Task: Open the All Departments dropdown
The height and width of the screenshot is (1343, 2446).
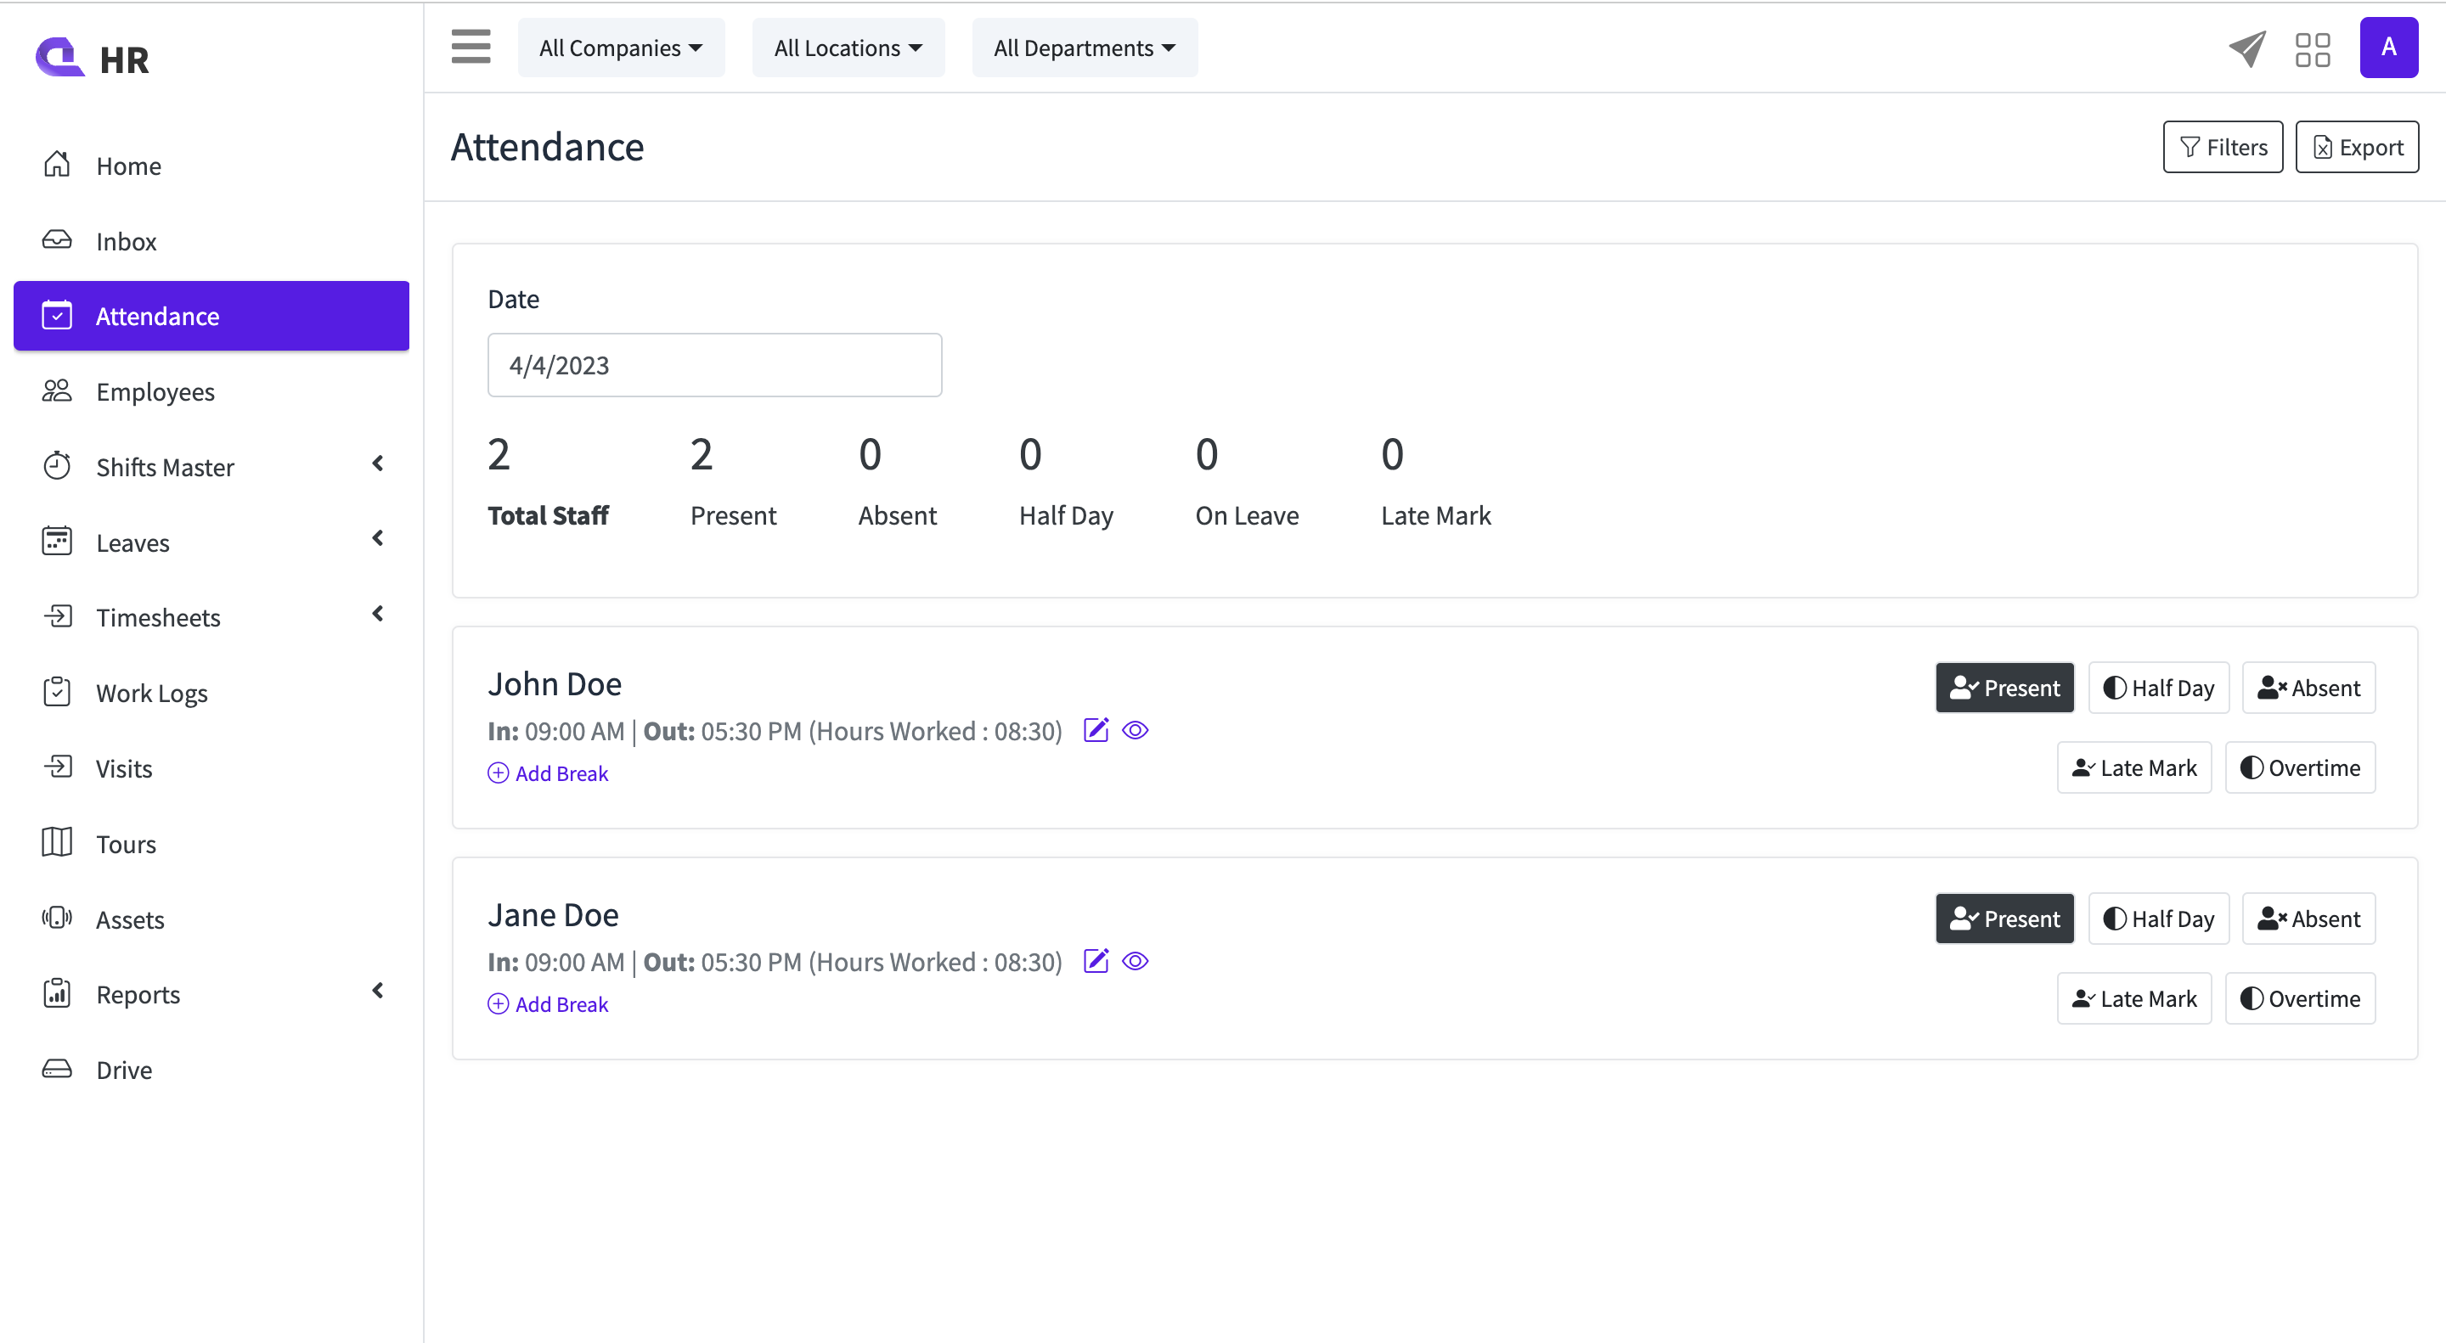Action: (1084, 48)
